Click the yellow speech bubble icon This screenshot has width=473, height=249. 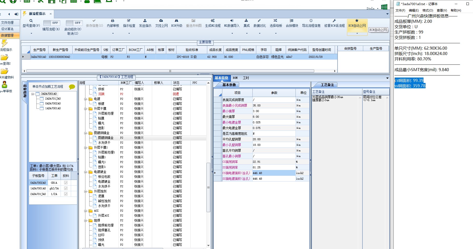pyautogui.click(x=72, y=87)
